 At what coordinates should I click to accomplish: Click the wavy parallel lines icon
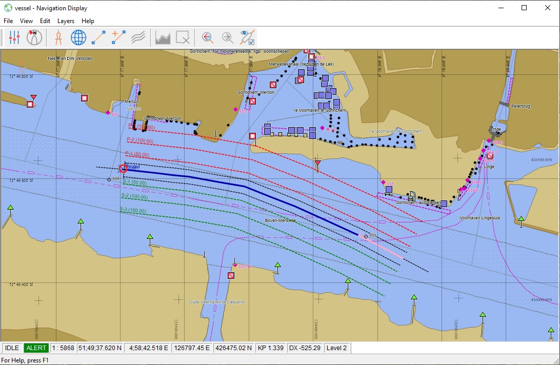[x=138, y=37]
